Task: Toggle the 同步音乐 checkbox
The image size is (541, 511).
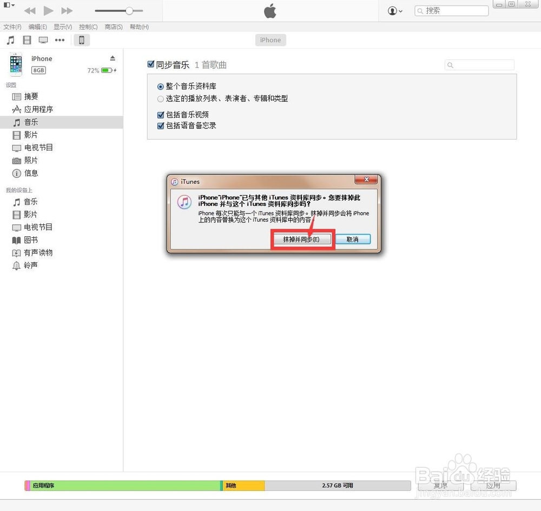Action: pos(151,64)
